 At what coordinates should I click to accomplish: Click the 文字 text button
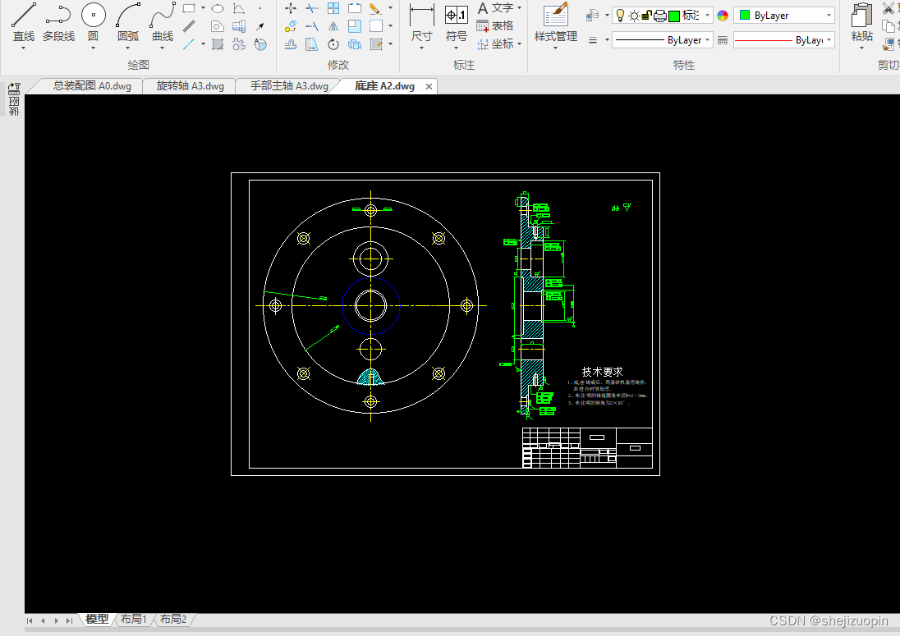(x=495, y=8)
